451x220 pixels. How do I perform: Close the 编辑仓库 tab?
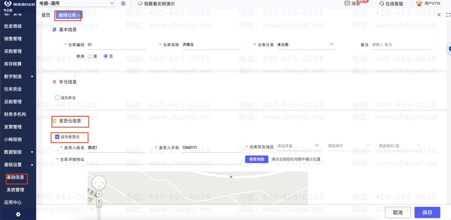[79, 15]
